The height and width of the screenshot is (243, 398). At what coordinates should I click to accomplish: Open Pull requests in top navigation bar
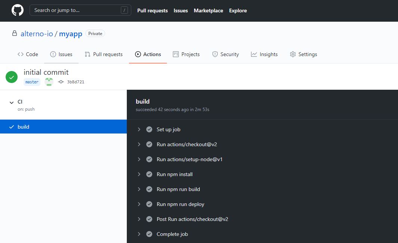tap(153, 10)
